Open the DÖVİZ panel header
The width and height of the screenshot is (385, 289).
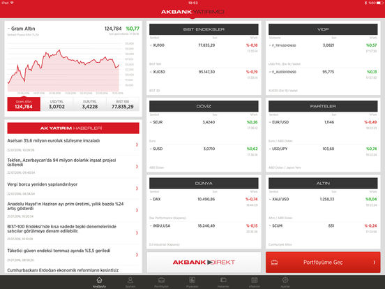coord(204,106)
